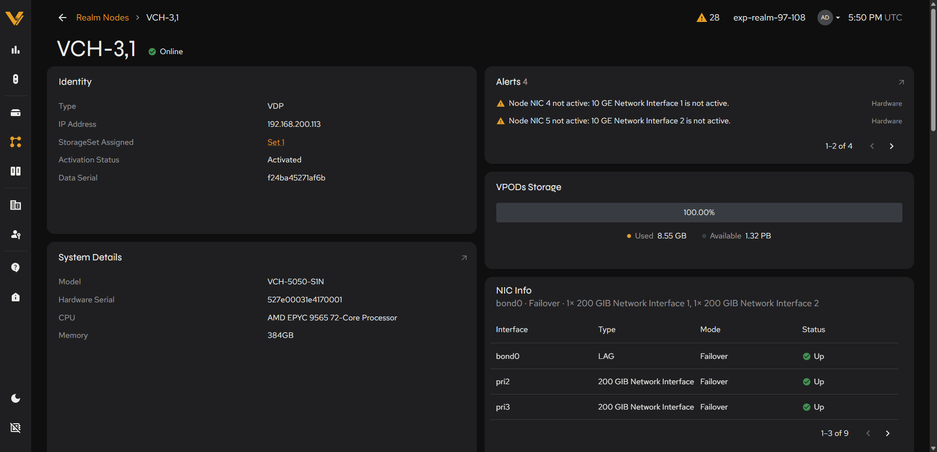The image size is (937, 452).
Task: Click the bond0 green Up status icon
Action: (x=807, y=356)
